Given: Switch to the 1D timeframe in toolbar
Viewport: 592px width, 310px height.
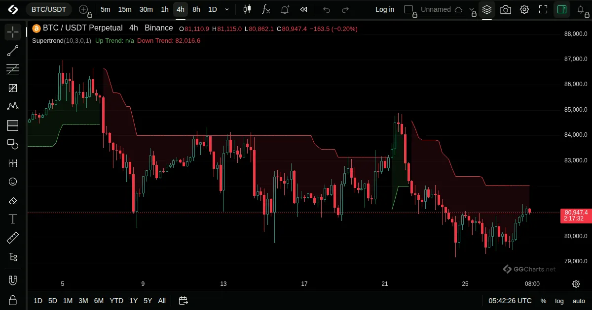Looking at the screenshot, I should click(x=212, y=9).
